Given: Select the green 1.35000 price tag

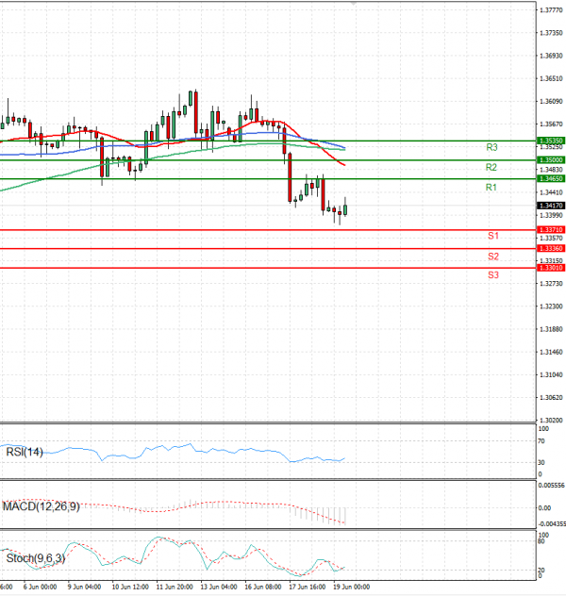Looking at the screenshot, I should pos(549,160).
